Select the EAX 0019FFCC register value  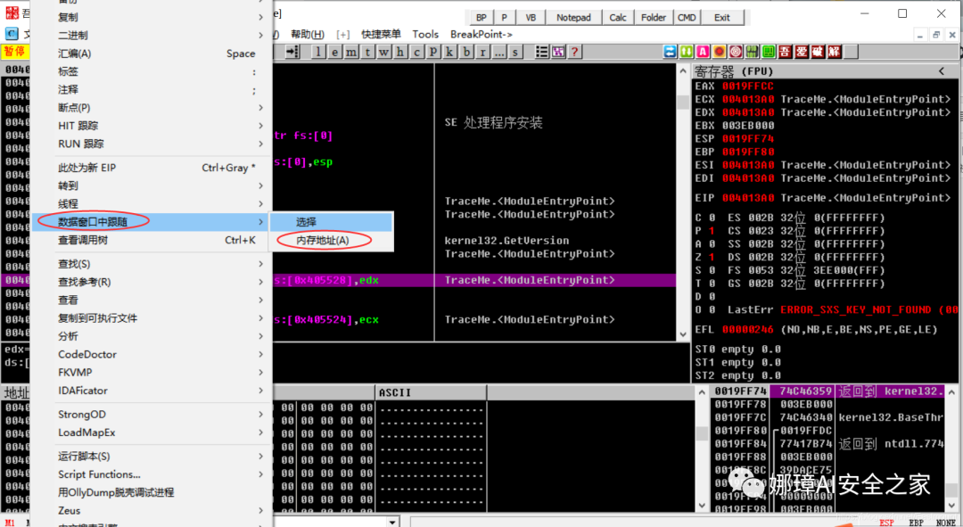coord(747,86)
